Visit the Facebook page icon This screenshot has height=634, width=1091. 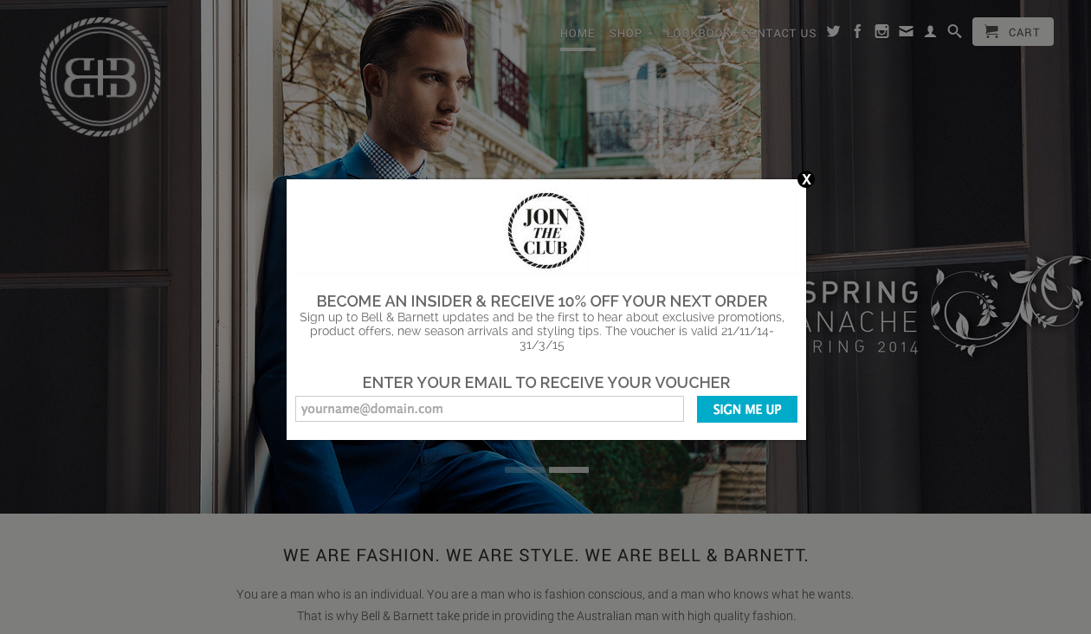point(857,32)
